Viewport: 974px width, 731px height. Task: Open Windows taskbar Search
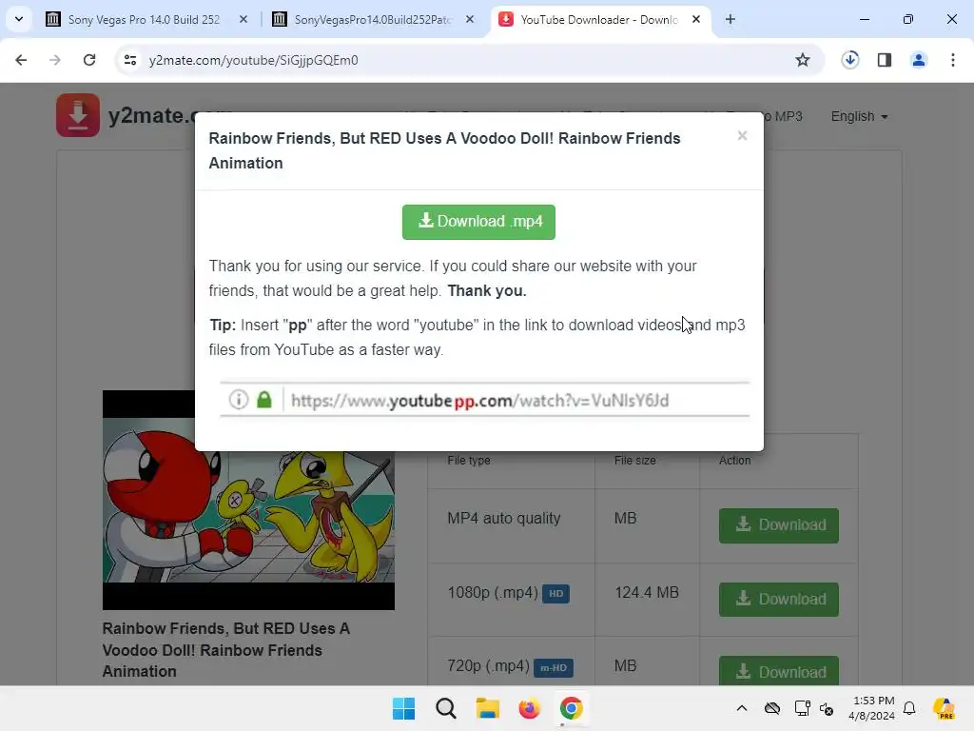tap(446, 708)
